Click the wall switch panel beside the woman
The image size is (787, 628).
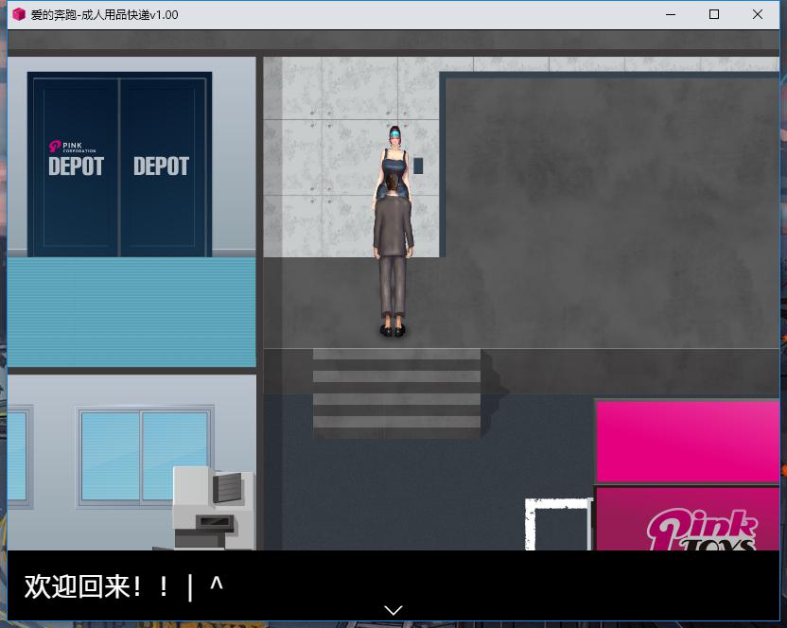[x=418, y=166]
